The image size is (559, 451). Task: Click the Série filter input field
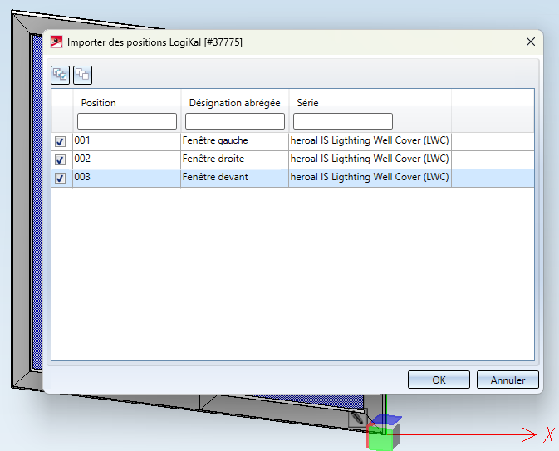343,121
